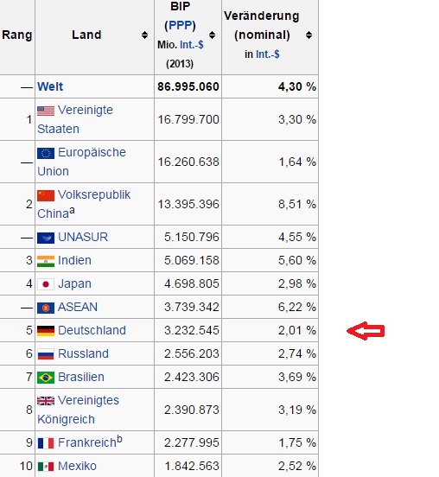The width and height of the screenshot is (439, 477).
Task: Open the Mexiko link
Action: (x=77, y=467)
